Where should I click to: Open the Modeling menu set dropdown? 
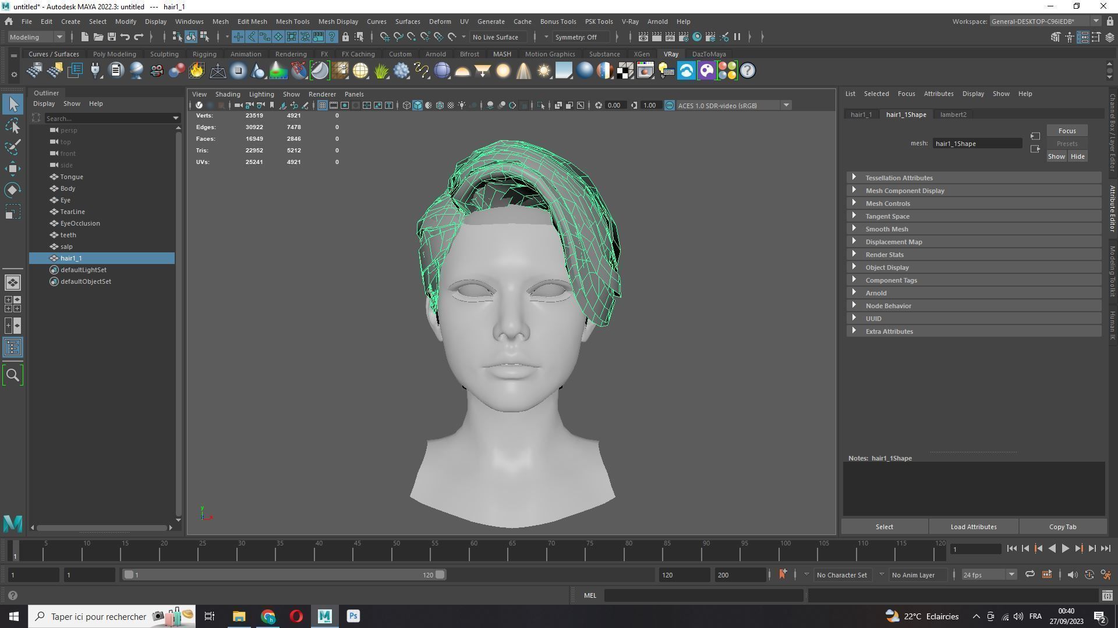click(36, 37)
